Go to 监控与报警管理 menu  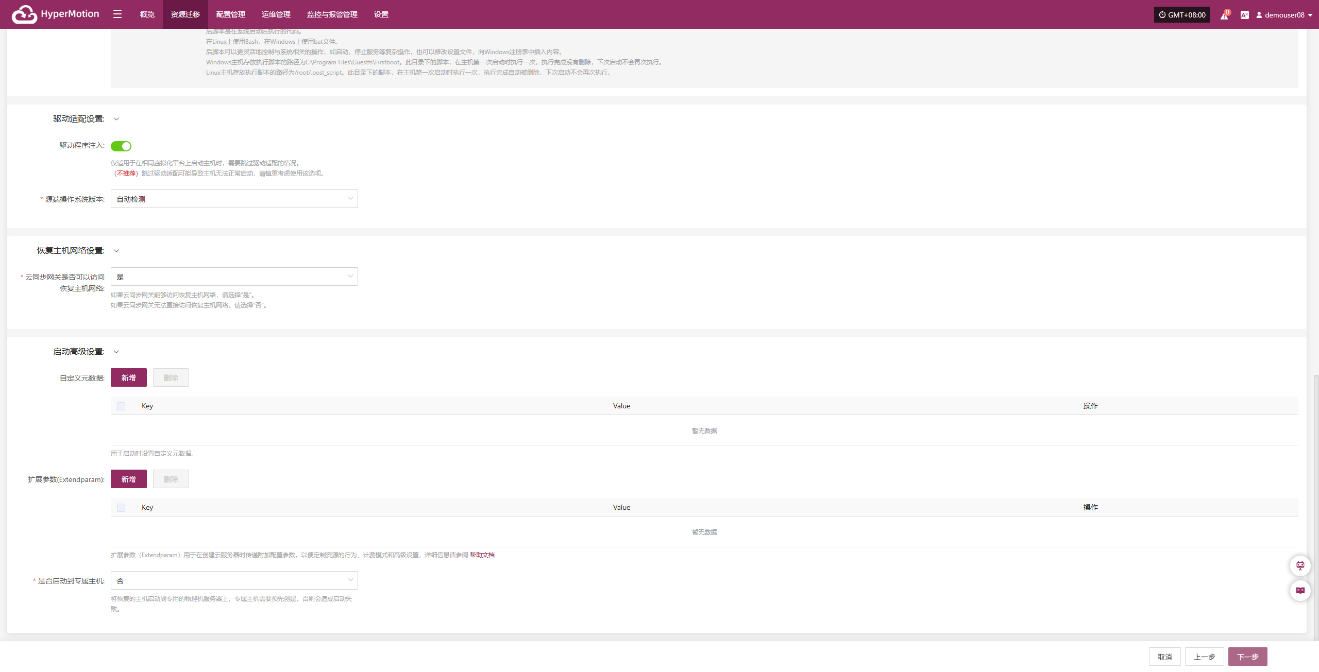click(x=332, y=14)
